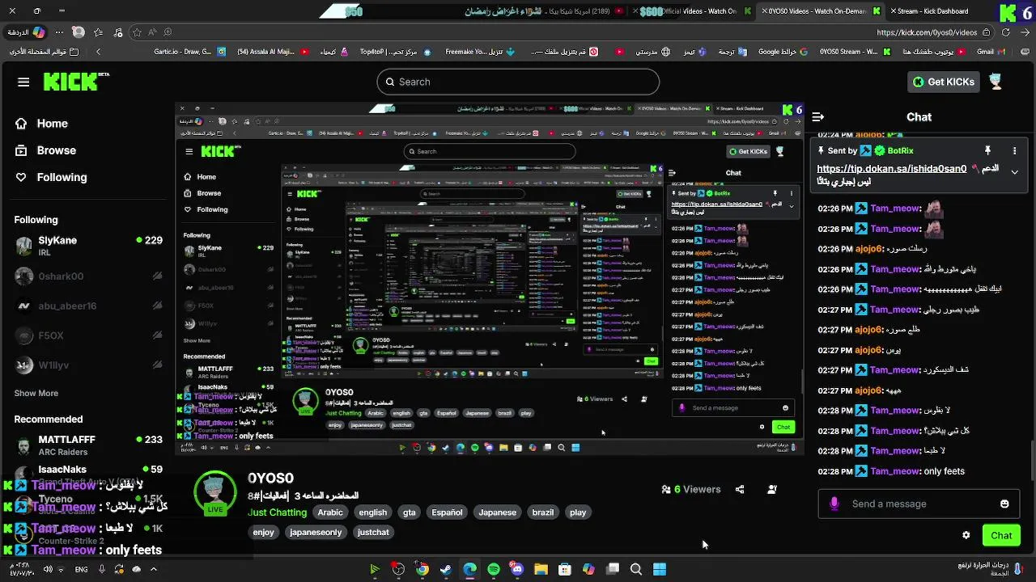Select the gta tag

click(x=410, y=512)
